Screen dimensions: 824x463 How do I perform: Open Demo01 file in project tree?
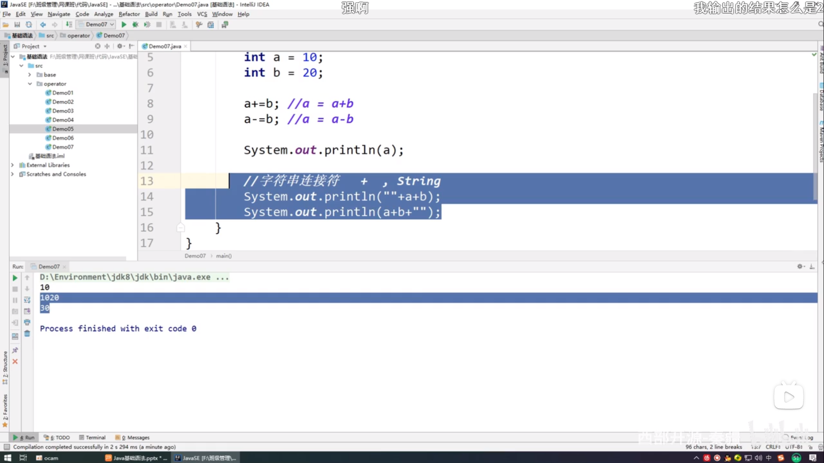point(63,93)
